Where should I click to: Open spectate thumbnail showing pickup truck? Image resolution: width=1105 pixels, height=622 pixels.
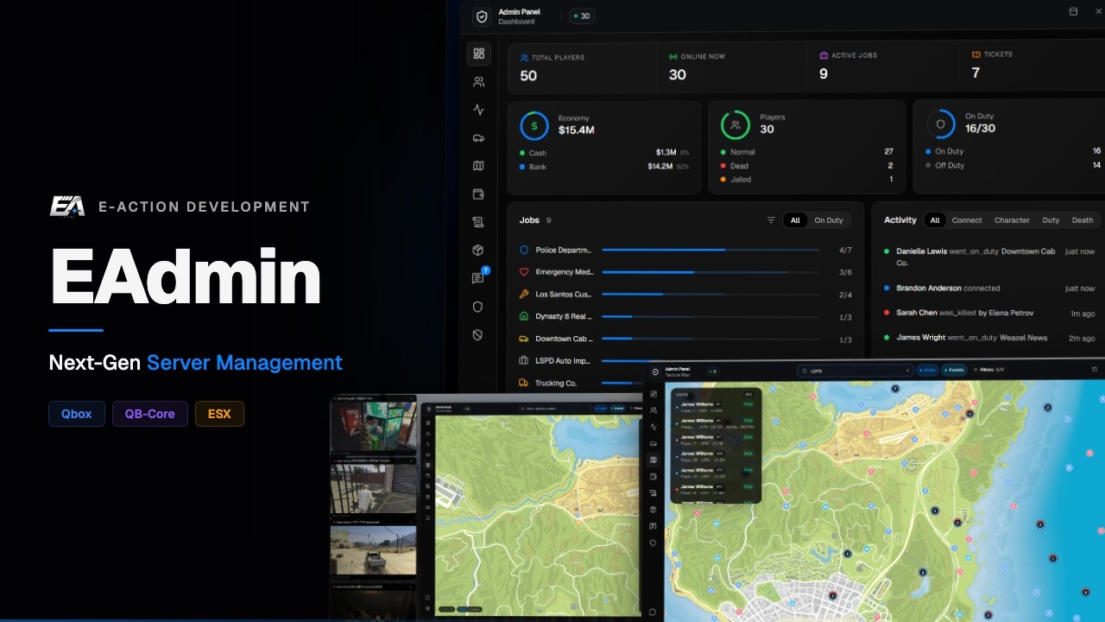coord(373,551)
